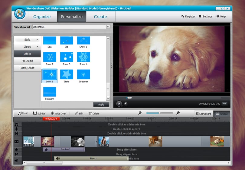Switch to the Organize tab
Image resolution: width=245 pixels, height=170 pixels.
tap(42, 17)
